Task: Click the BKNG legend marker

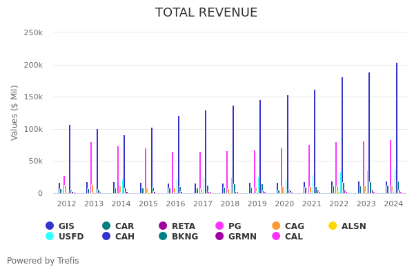Action: coord(163,237)
